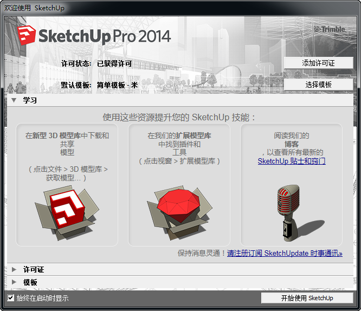Click the 许可状态 label
The height and width of the screenshot is (311, 361).
76,63
